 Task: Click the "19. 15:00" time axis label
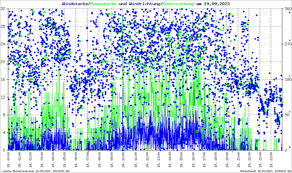(181, 160)
